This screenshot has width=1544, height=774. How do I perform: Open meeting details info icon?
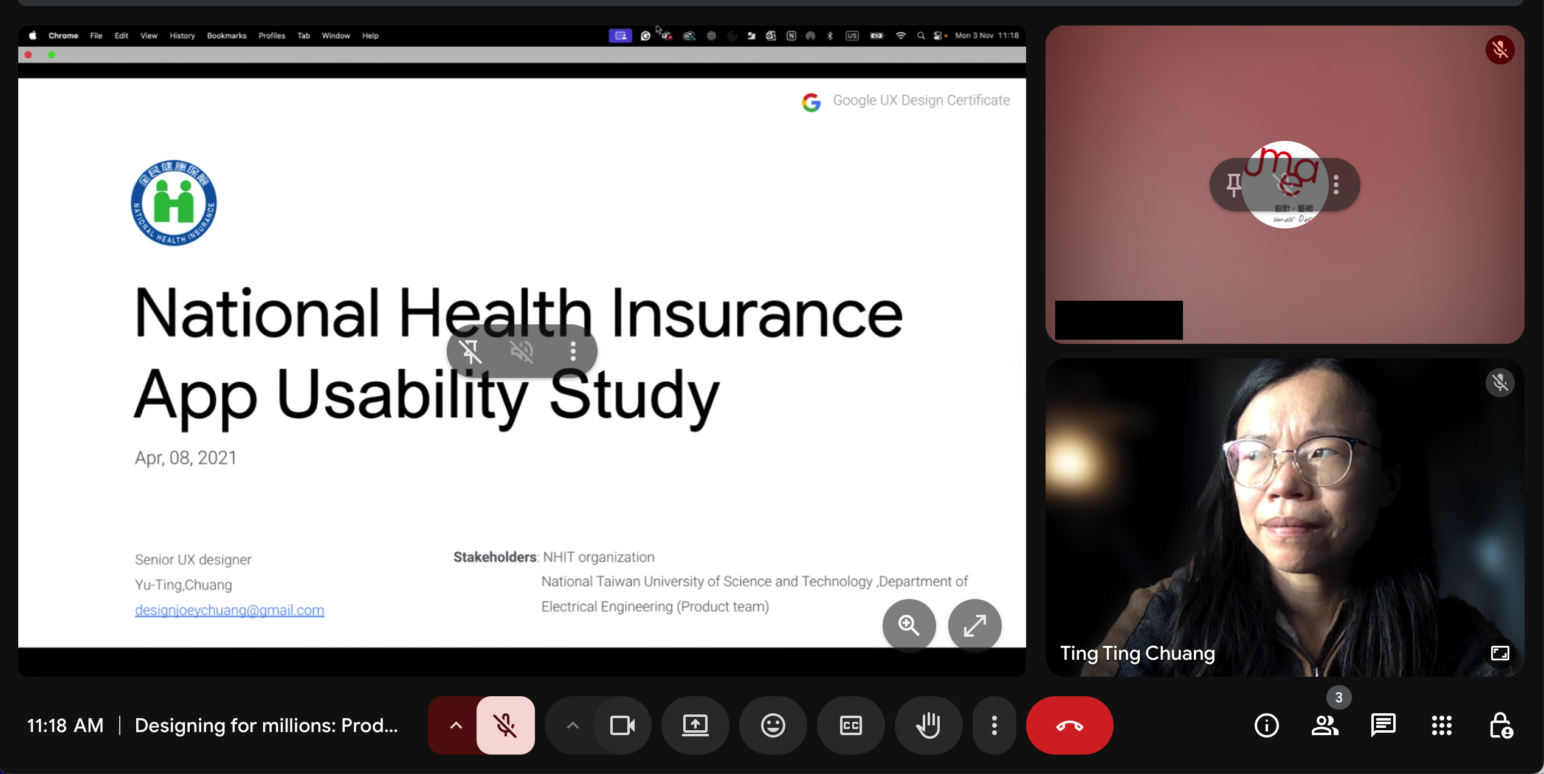point(1266,725)
